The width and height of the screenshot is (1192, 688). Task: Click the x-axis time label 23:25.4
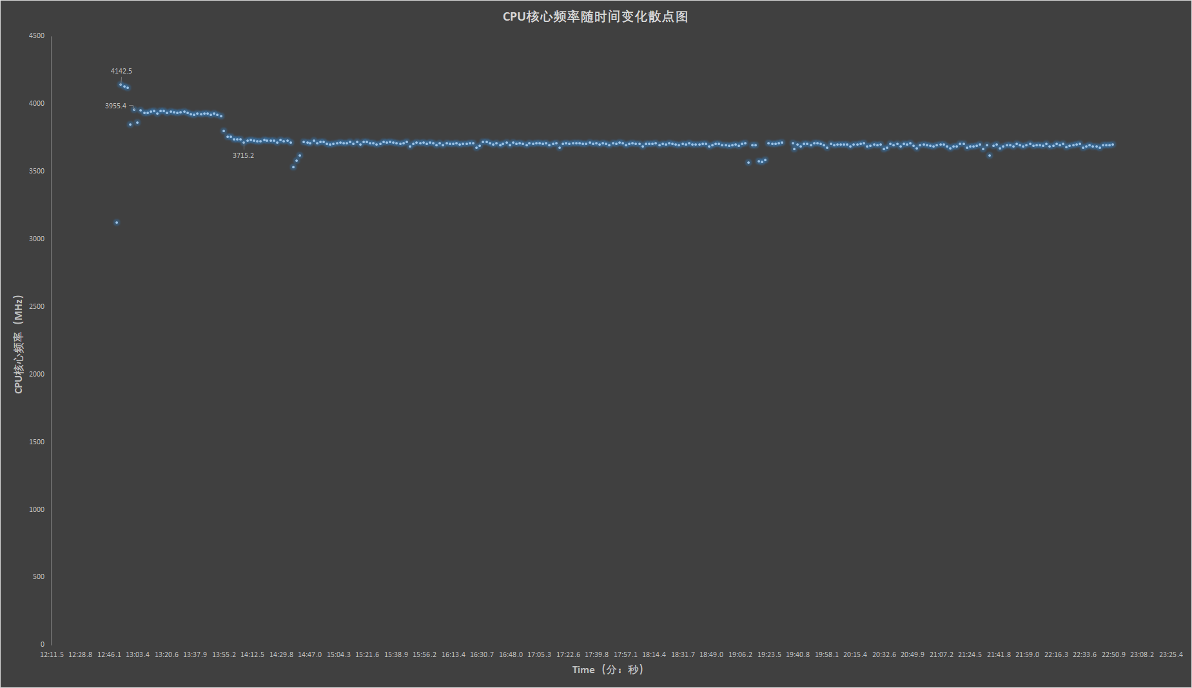click(x=1171, y=654)
